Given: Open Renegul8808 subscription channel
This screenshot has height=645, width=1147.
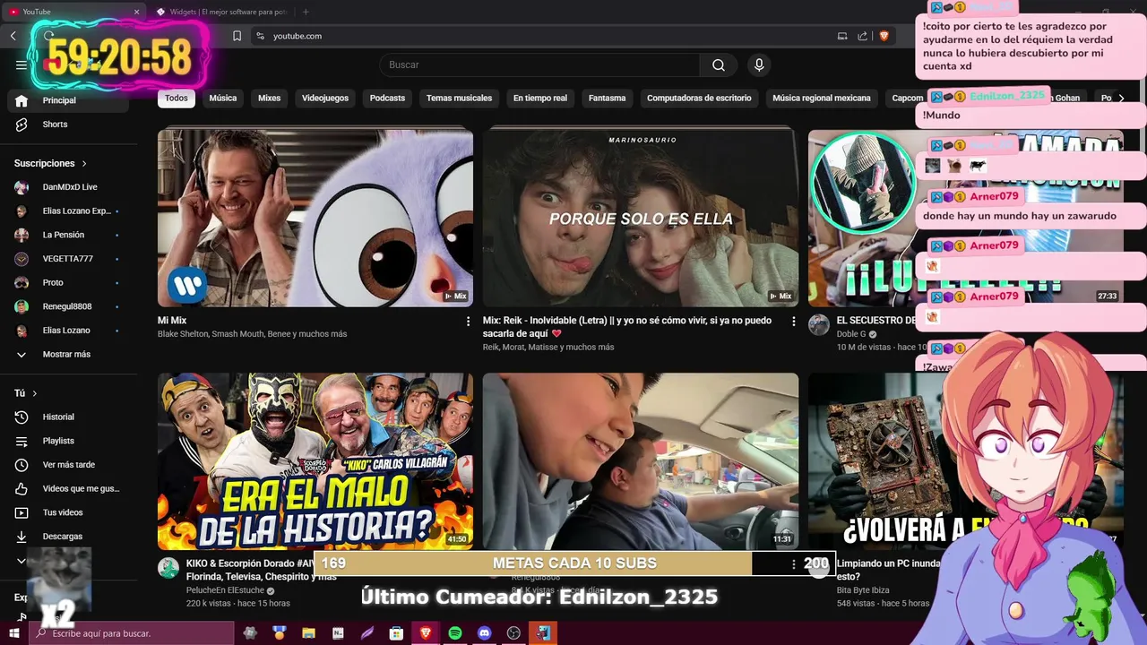Looking at the screenshot, I should point(68,306).
